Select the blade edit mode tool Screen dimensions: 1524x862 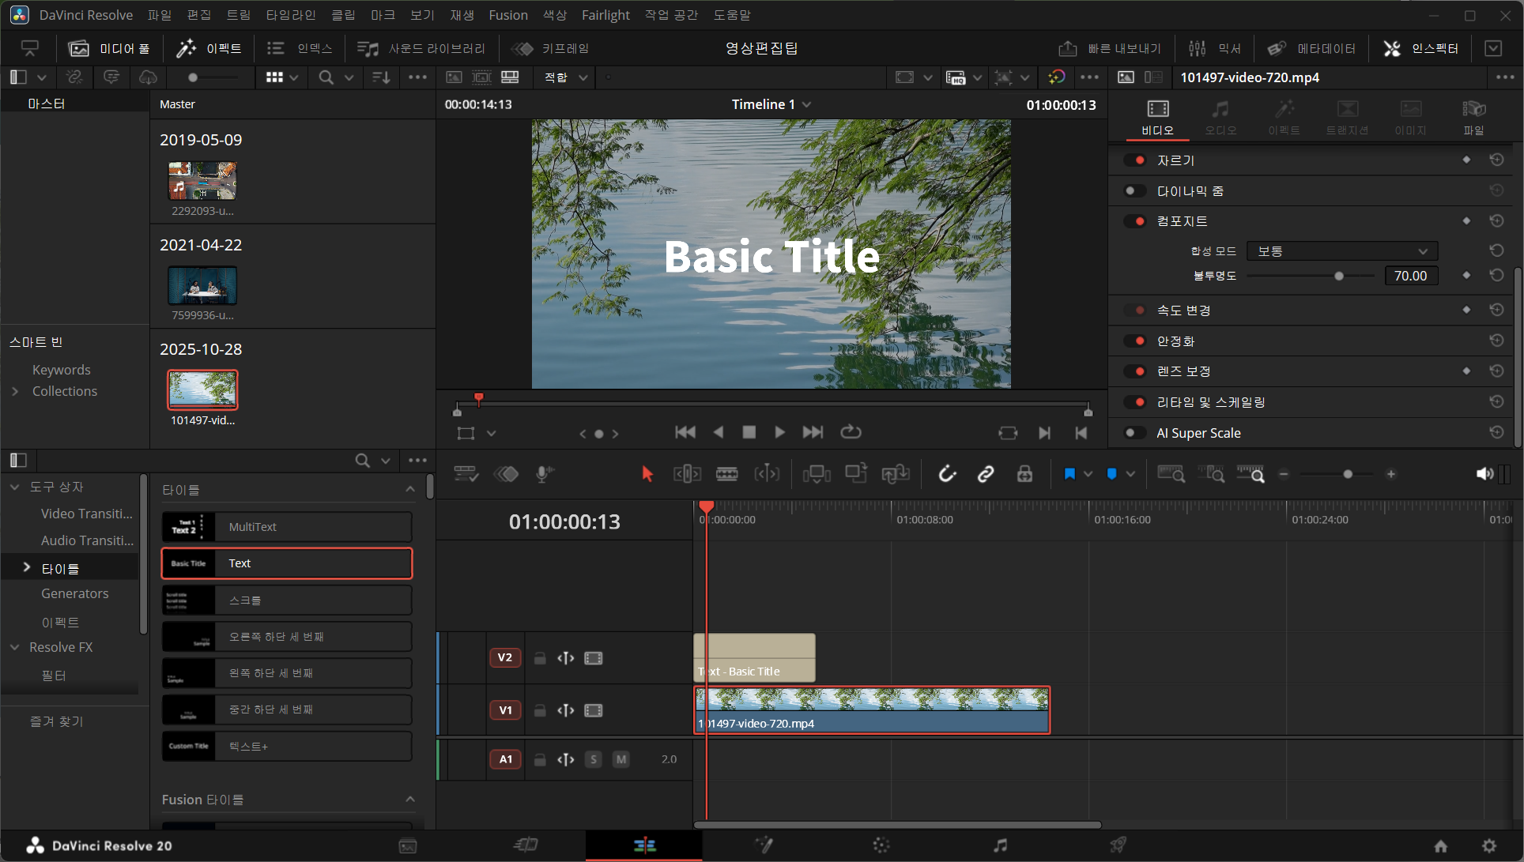pos(726,474)
